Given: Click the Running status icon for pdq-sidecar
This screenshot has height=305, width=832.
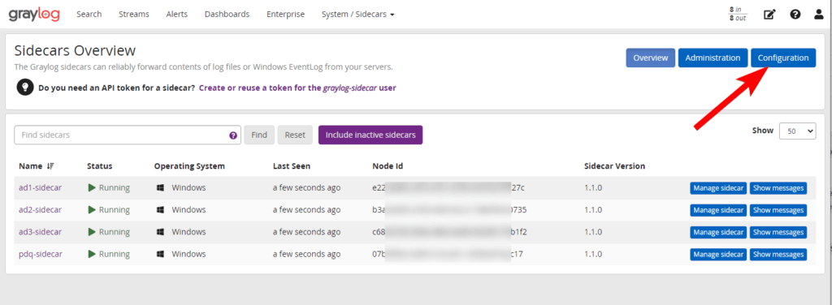Looking at the screenshot, I should [92, 254].
